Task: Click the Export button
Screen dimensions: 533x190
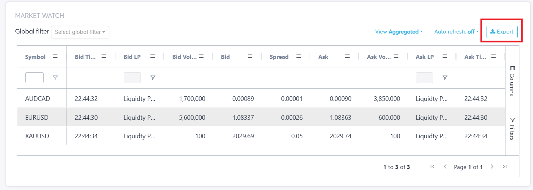Action: tap(502, 32)
